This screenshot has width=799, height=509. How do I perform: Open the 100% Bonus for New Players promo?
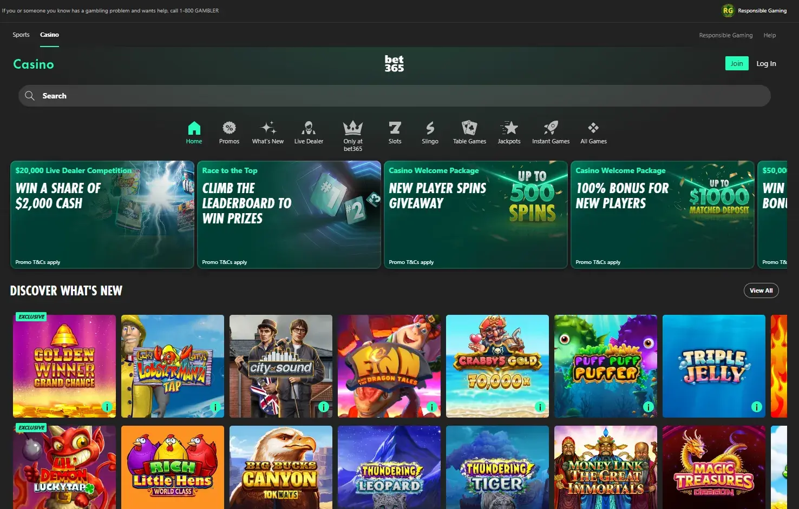click(663, 215)
